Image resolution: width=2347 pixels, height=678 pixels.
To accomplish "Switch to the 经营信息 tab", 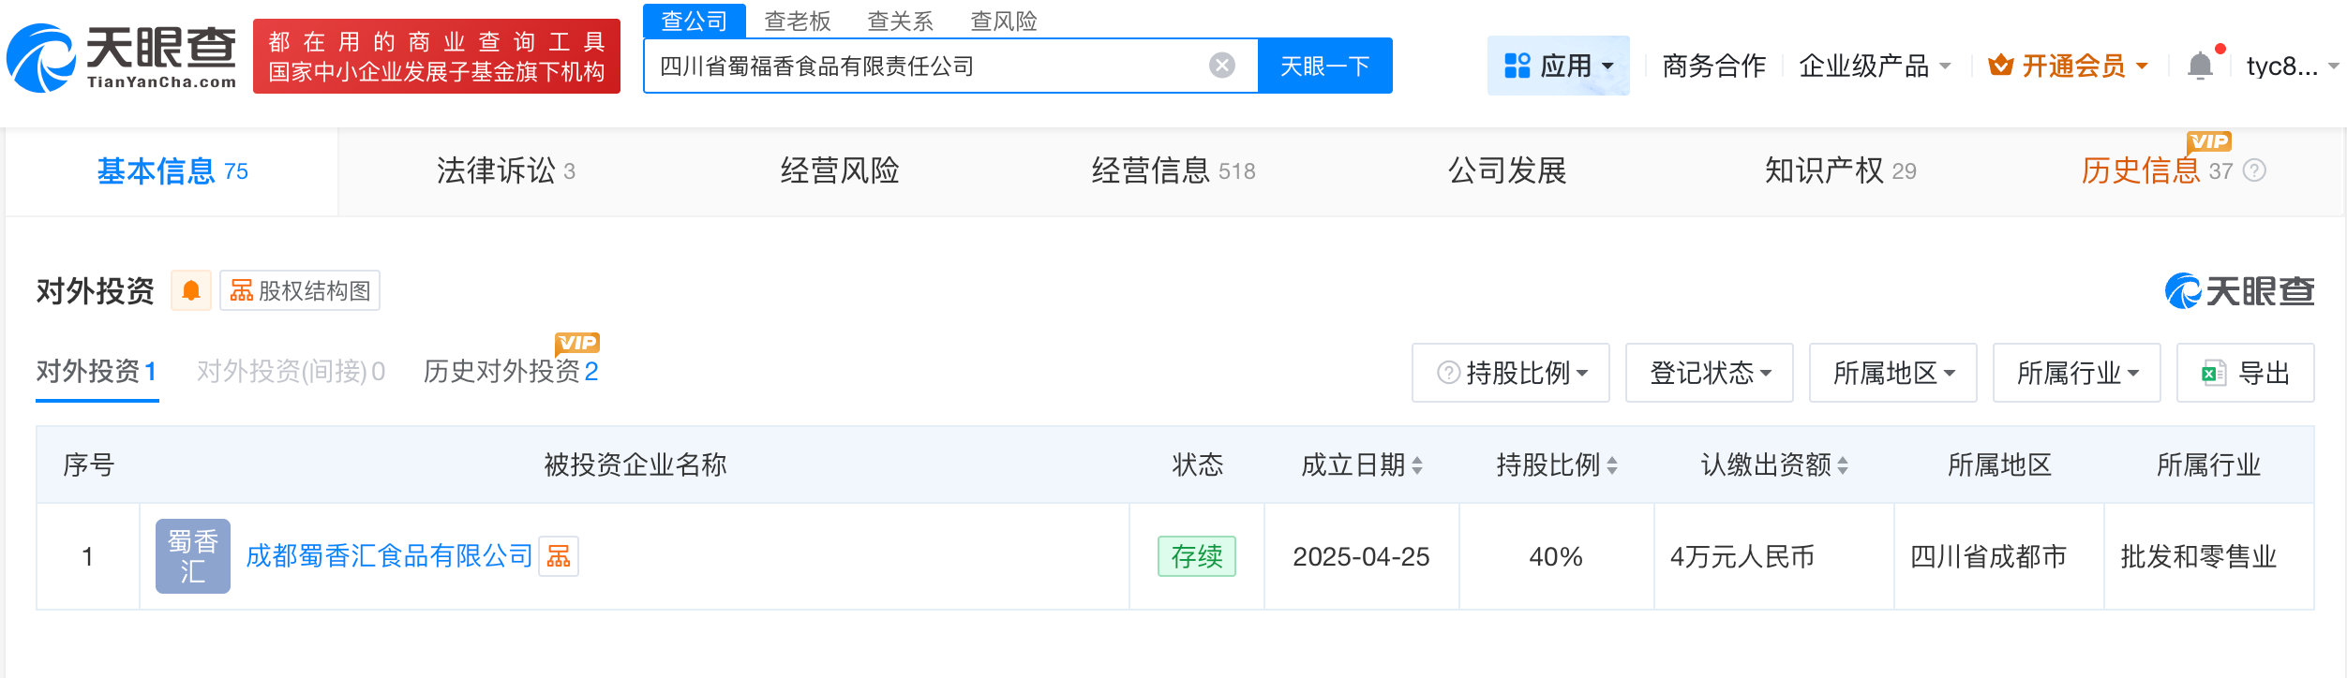I will coord(1173,171).
